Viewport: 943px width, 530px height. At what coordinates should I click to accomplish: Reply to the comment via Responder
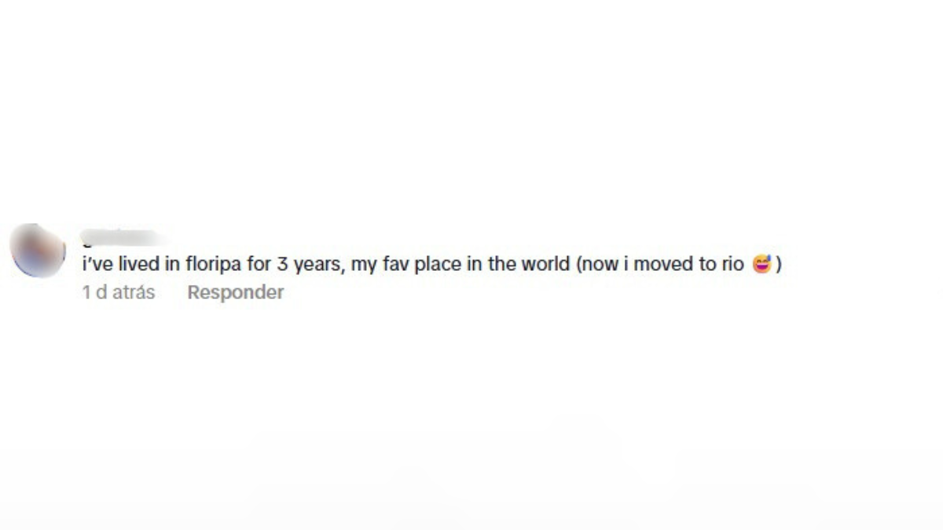coord(235,293)
